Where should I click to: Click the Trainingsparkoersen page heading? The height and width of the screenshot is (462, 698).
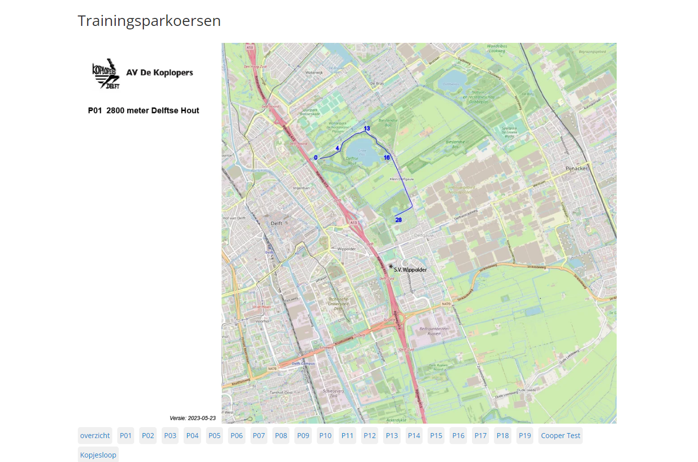[149, 21]
